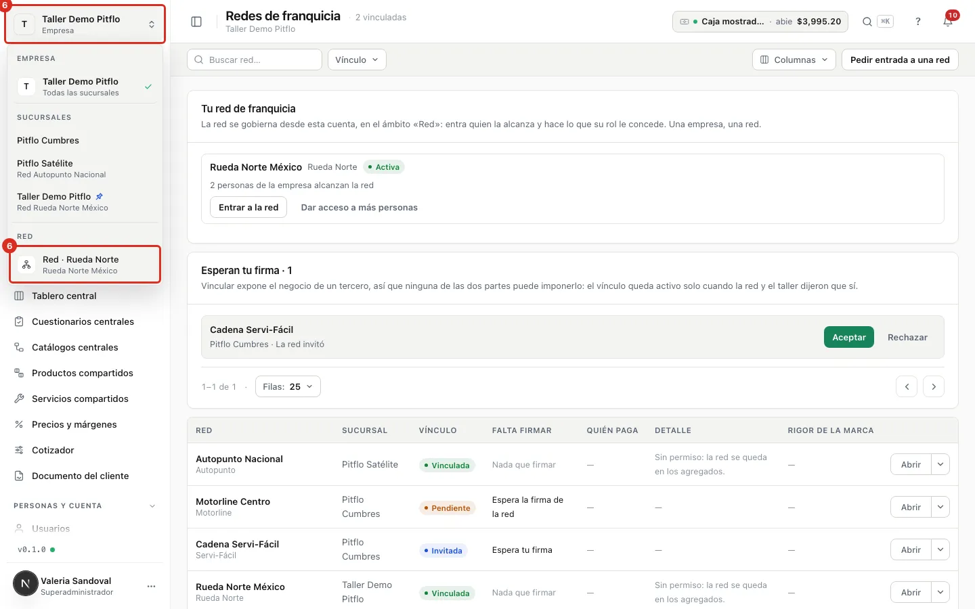The image size is (975, 609).
Task: Click Pedir entrada a una red
Action: point(900,60)
